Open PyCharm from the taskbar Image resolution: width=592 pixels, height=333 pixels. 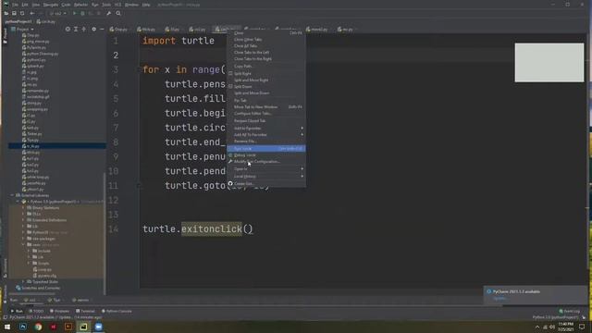pyautogui.click(x=83, y=327)
